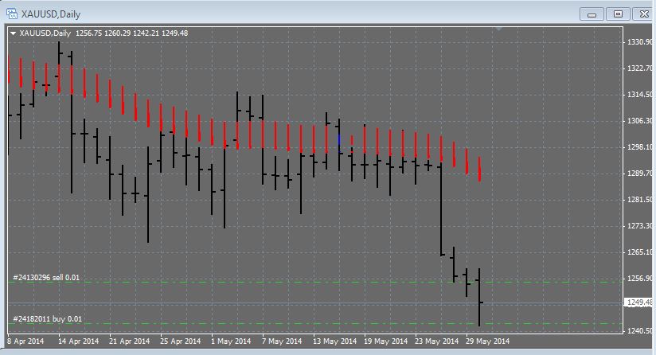Minimize the XAUUSD chart window
Viewport: 656px width, 355px height.
592,14
